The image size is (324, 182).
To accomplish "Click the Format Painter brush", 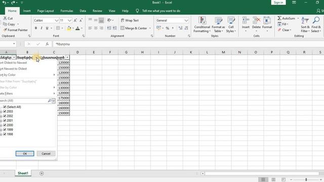I will point(5,30).
